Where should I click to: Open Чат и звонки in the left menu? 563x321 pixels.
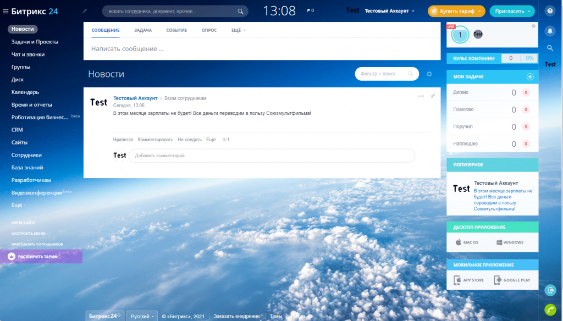coord(28,54)
